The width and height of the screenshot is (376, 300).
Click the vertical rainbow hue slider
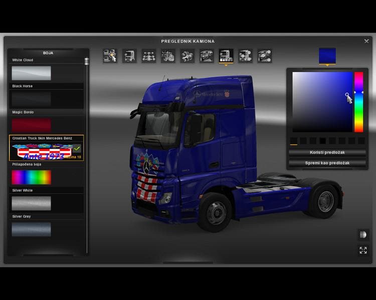pos(359,102)
